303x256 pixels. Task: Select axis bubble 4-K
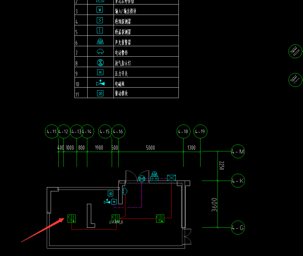coord(238,181)
